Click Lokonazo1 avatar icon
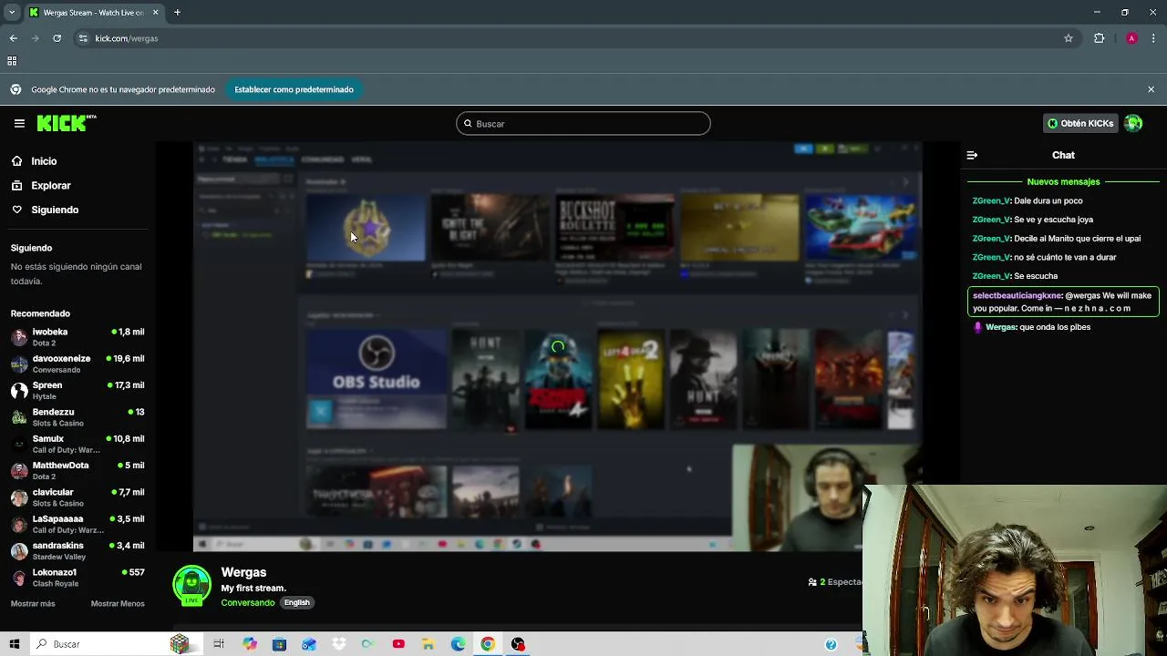Image resolution: width=1167 pixels, height=656 pixels. (x=19, y=578)
